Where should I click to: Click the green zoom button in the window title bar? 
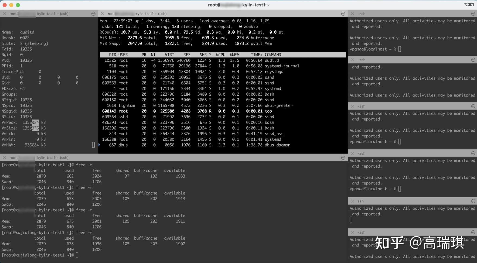(x=18, y=5)
